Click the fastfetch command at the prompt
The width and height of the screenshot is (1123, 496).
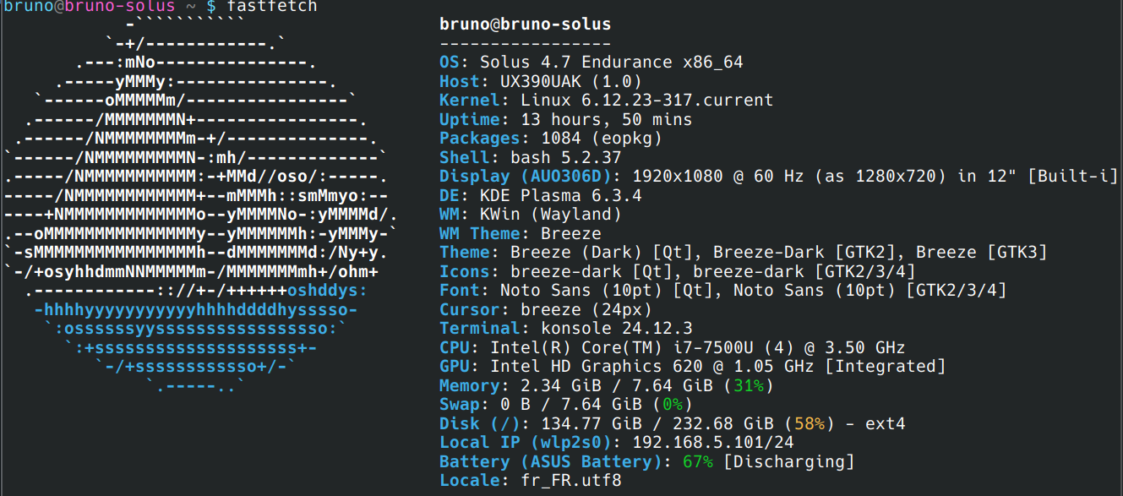tap(272, 7)
